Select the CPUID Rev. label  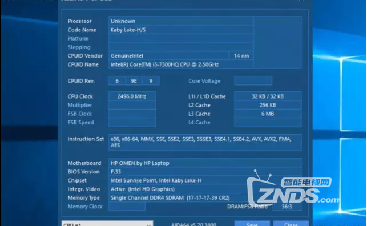click(x=81, y=81)
